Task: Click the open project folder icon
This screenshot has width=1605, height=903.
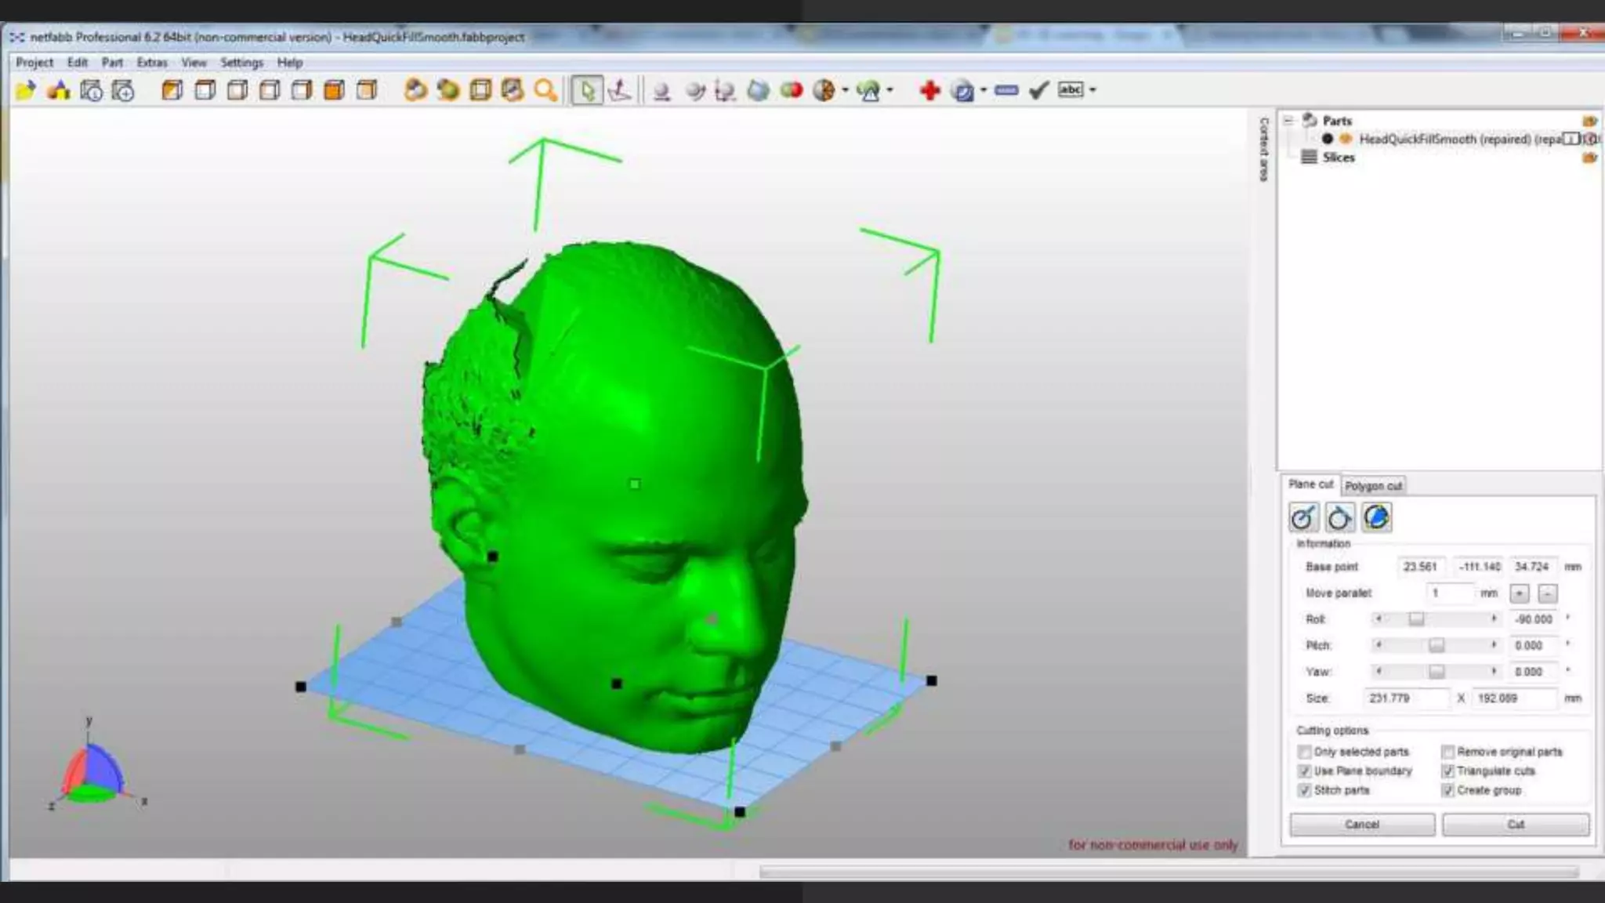Action: (26, 91)
